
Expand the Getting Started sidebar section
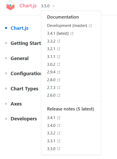(x=26, y=43)
